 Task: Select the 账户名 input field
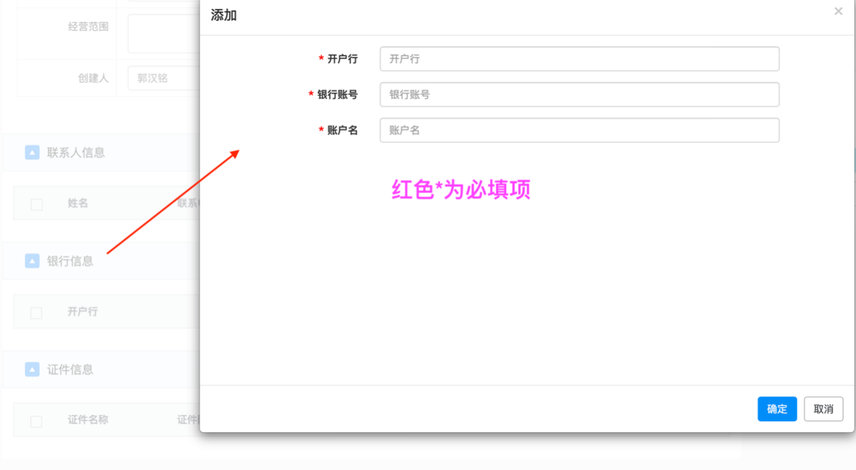pos(579,130)
